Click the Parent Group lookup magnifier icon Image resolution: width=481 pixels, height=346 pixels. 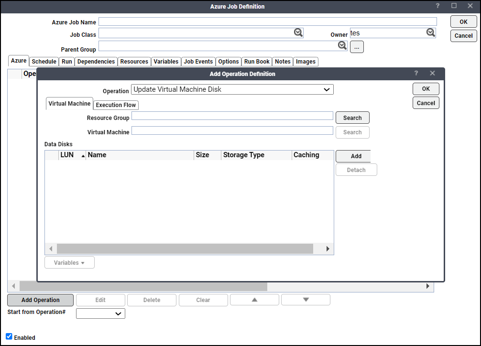(342, 46)
